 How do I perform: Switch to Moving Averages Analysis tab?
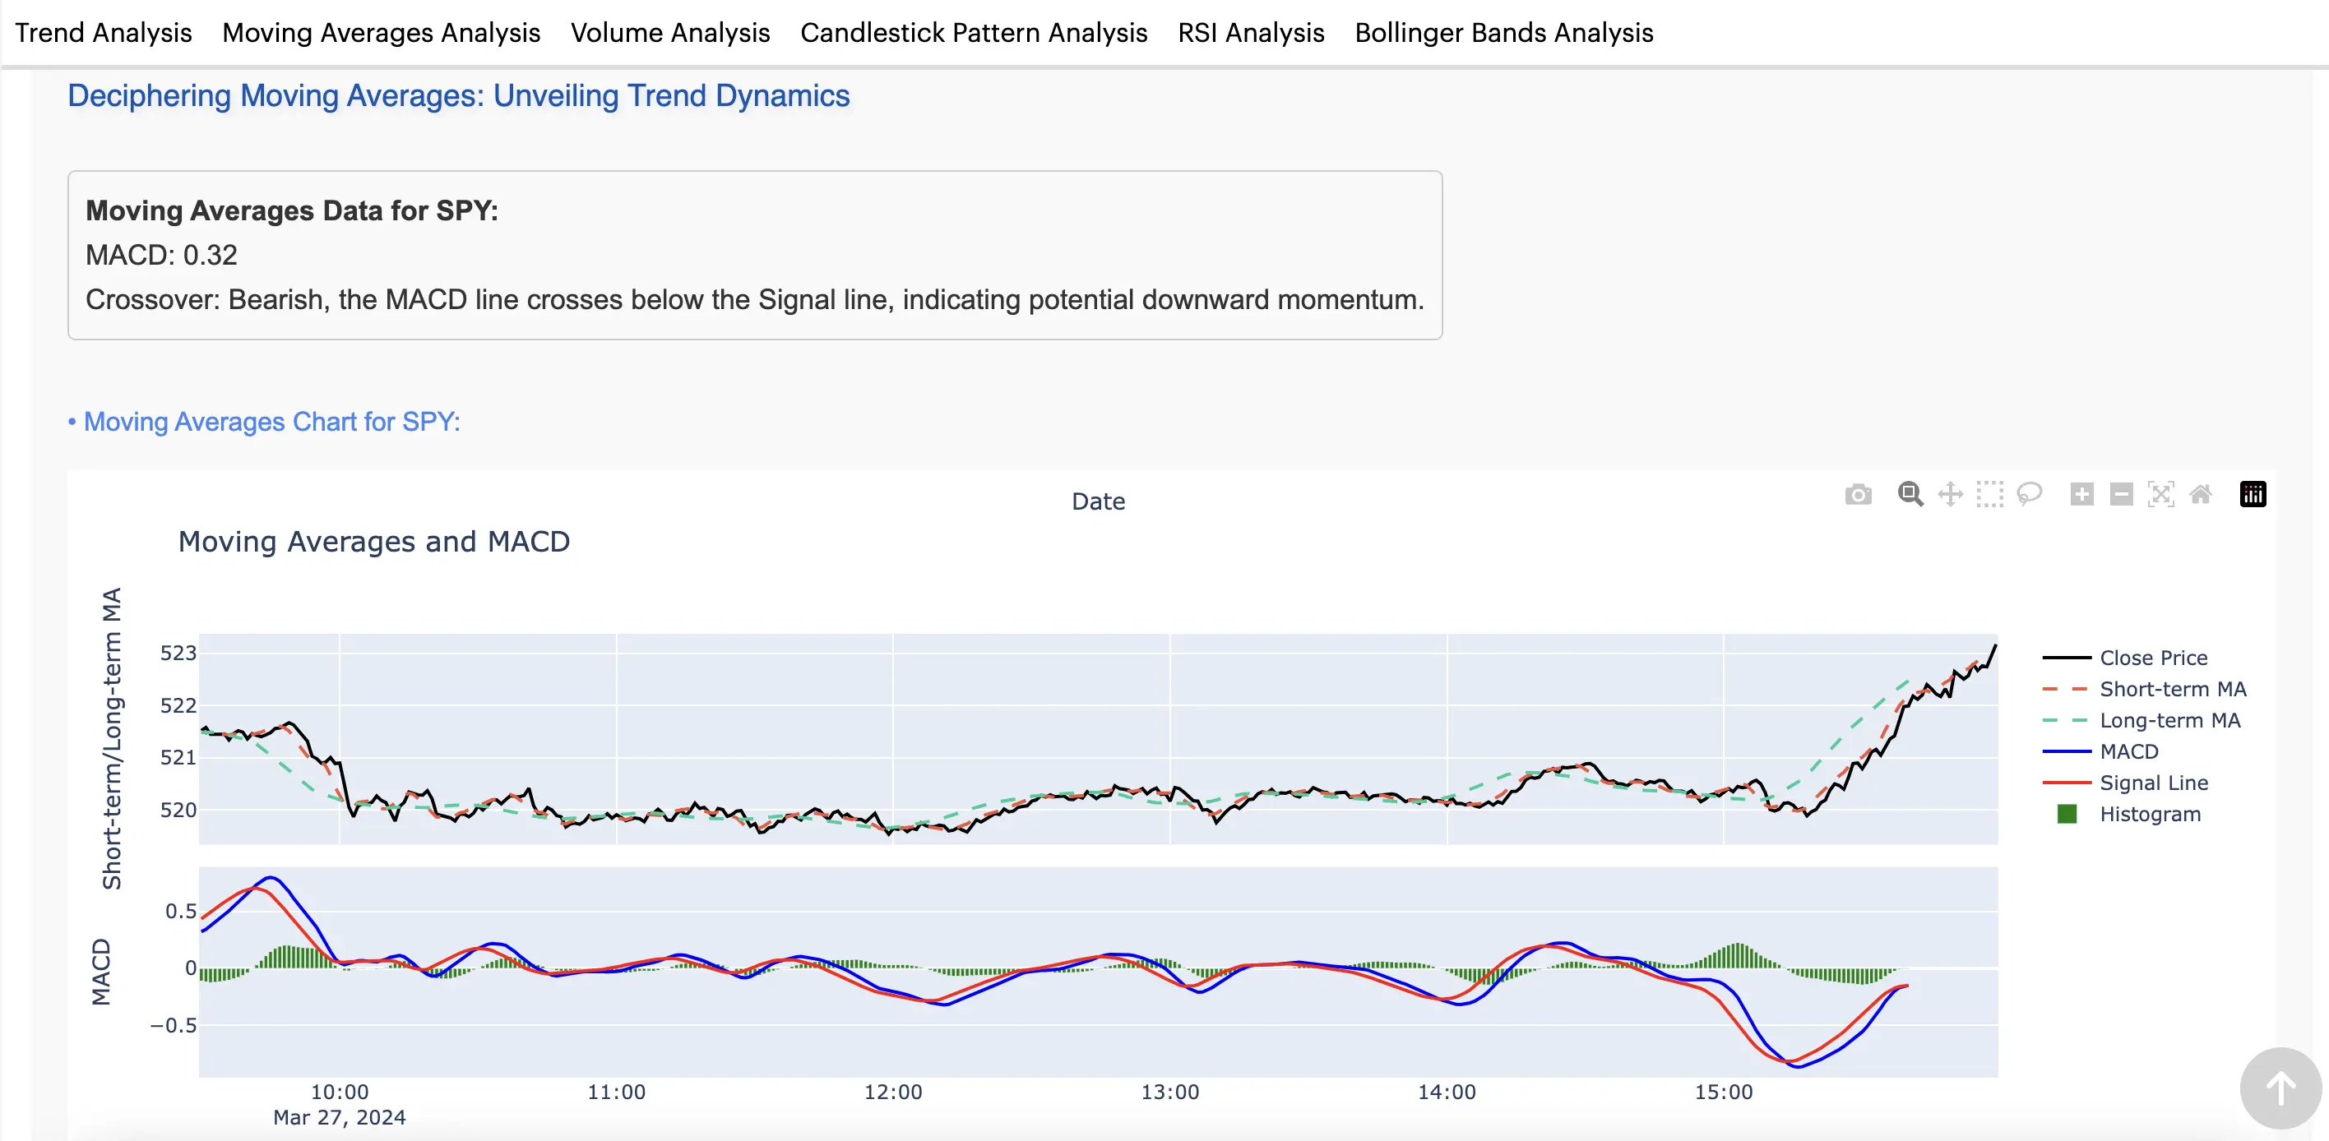pos(382,33)
